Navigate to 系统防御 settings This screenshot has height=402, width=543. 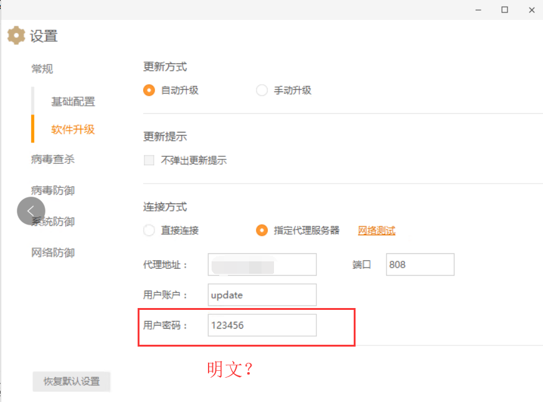tap(52, 221)
